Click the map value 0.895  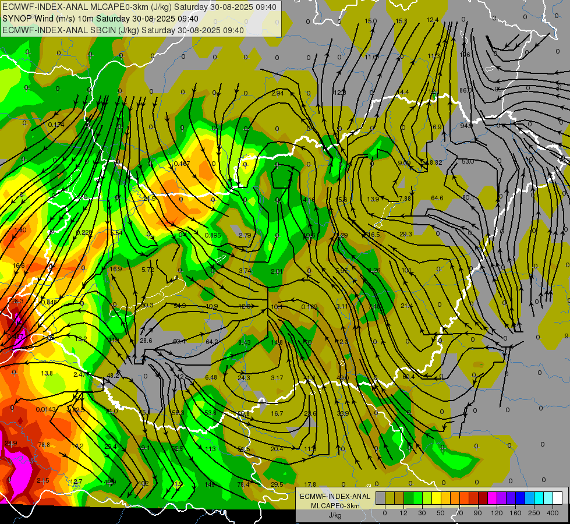[x=213, y=235]
